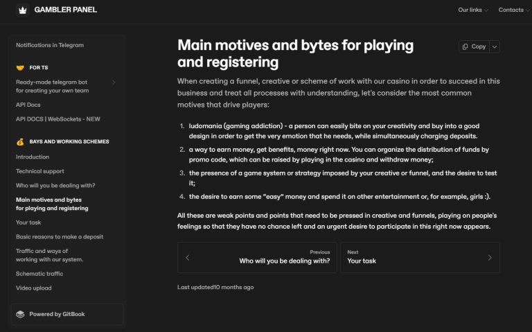Click the right arrow icon on Next card
This screenshot has height=332, width=532.
pyautogui.click(x=490, y=257)
